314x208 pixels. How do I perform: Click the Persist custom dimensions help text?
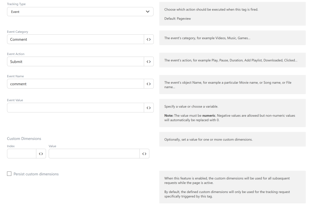point(232,187)
